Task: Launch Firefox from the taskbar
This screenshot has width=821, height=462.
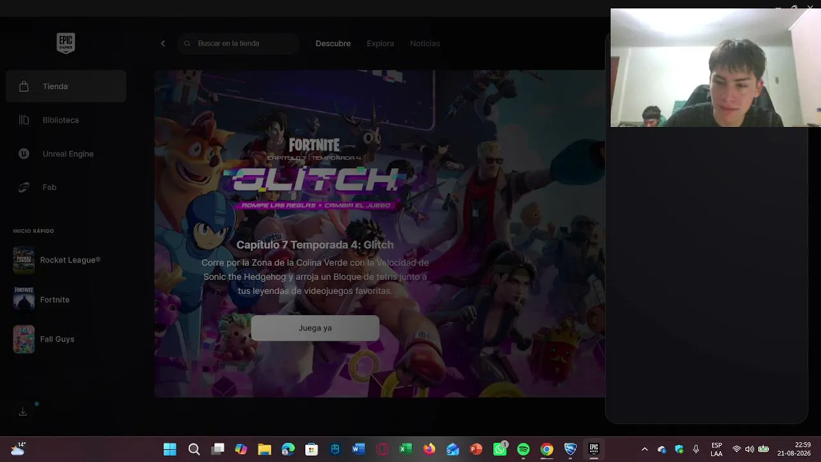Action: pos(429,449)
